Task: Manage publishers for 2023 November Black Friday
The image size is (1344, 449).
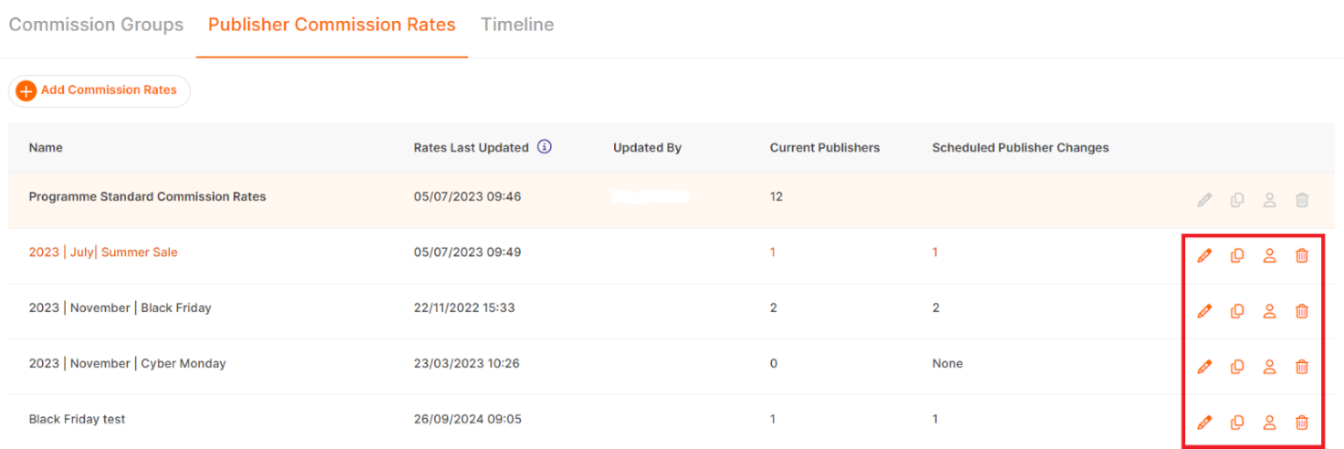Action: pos(1269,311)
